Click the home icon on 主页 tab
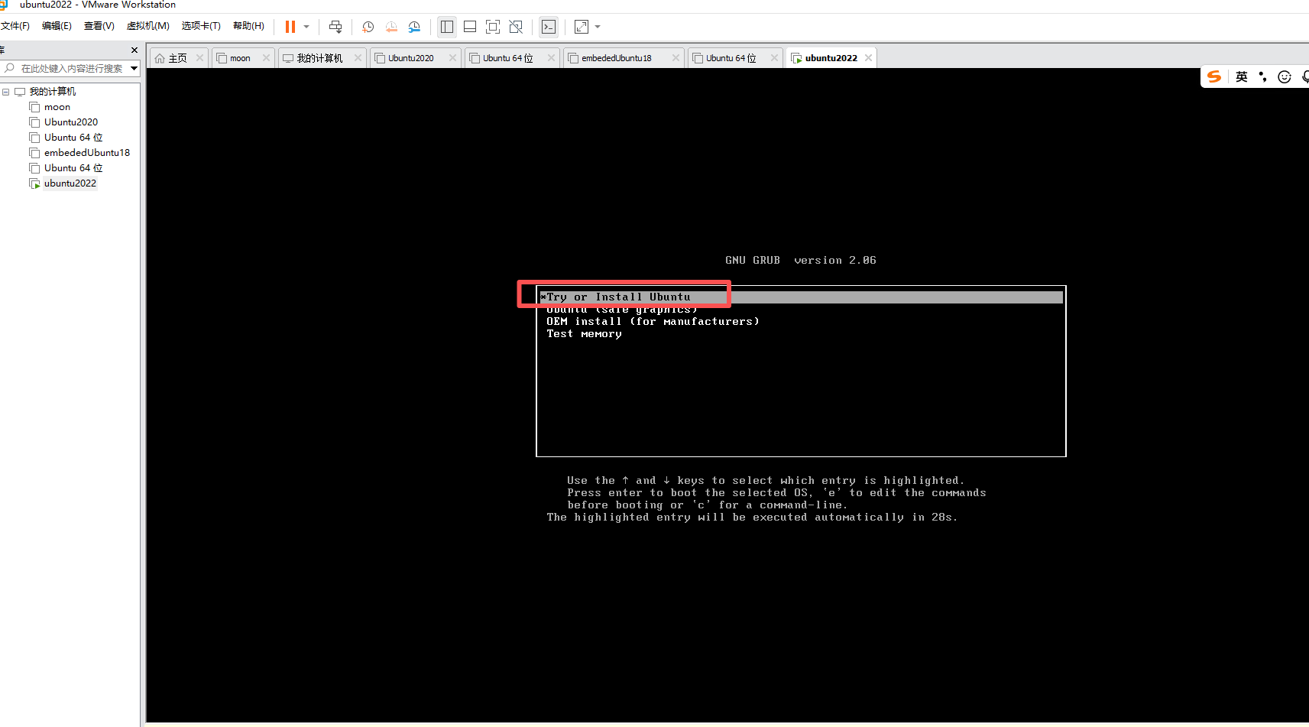Viewport: 1309px width, 727px height. (x=160, y=58)
